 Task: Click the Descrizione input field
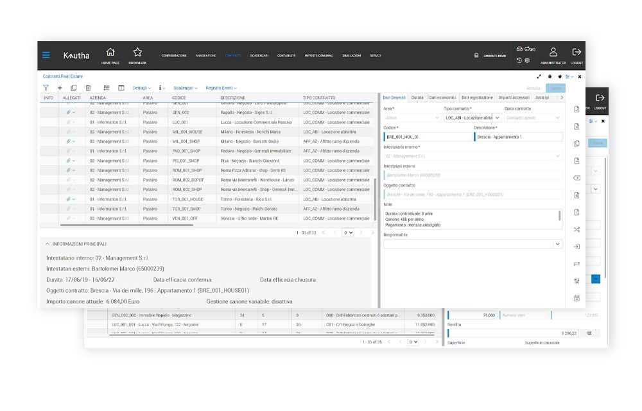517,137
